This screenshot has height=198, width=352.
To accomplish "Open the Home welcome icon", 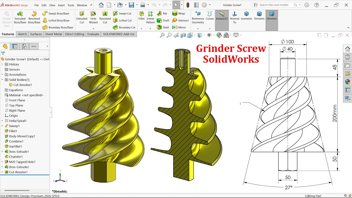I will coord(101,5).
